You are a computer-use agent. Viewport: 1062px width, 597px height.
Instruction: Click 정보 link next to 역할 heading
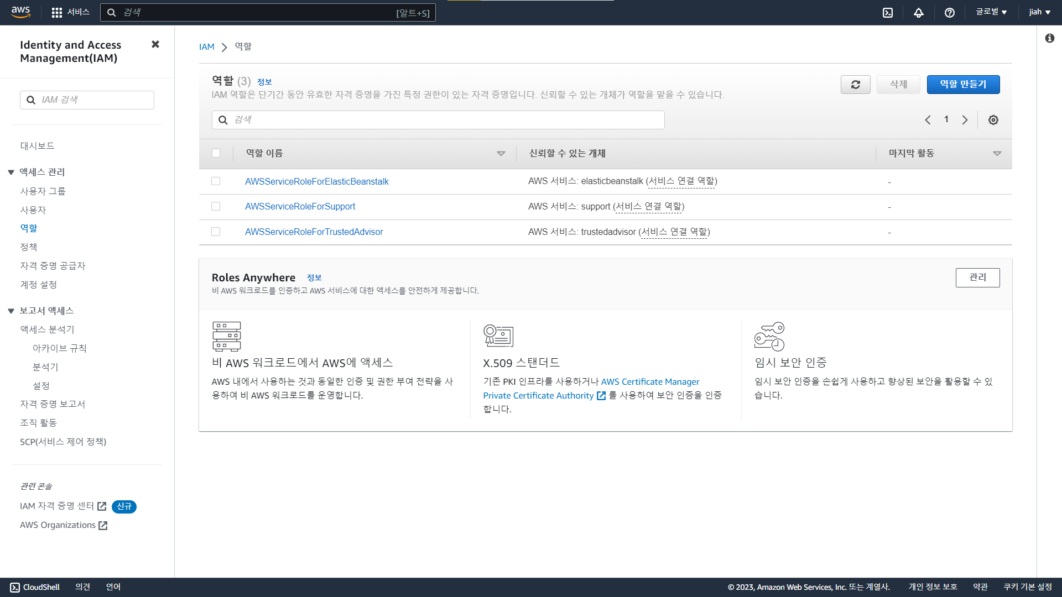click(264, 82)
